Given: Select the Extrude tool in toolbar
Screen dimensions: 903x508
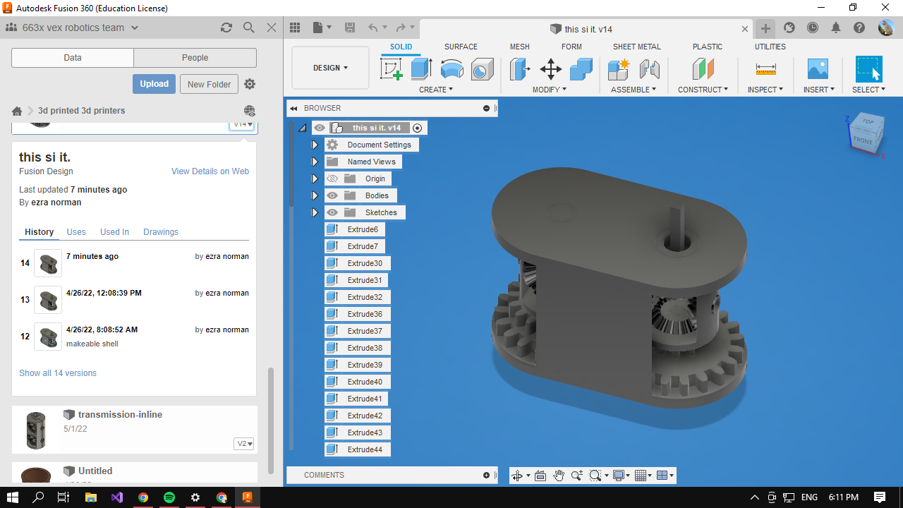Looking at the screenshot, I should [422, 69].
